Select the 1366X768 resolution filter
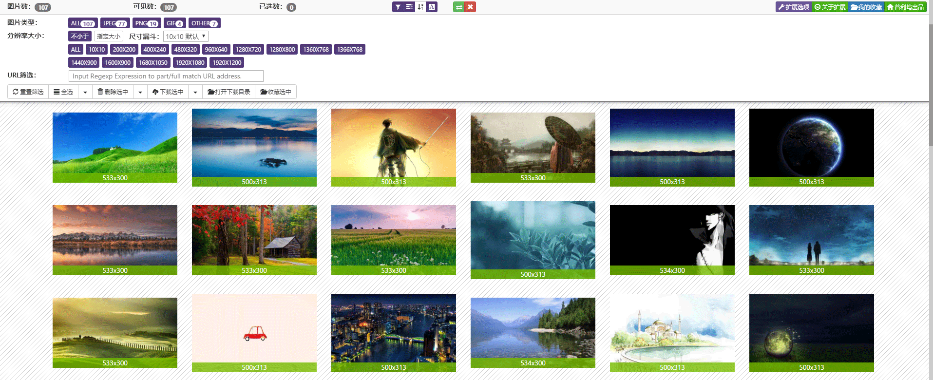Screen dimensions: 933x380 350,49
